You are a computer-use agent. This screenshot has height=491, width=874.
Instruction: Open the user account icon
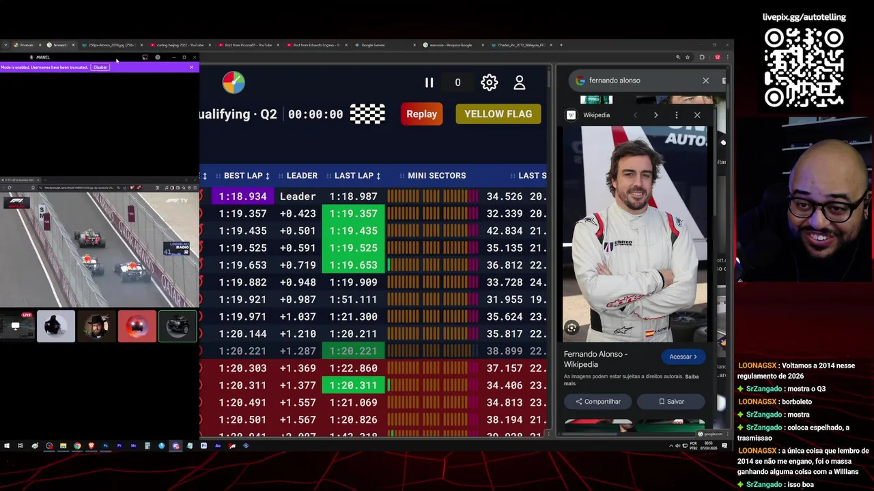520,83
